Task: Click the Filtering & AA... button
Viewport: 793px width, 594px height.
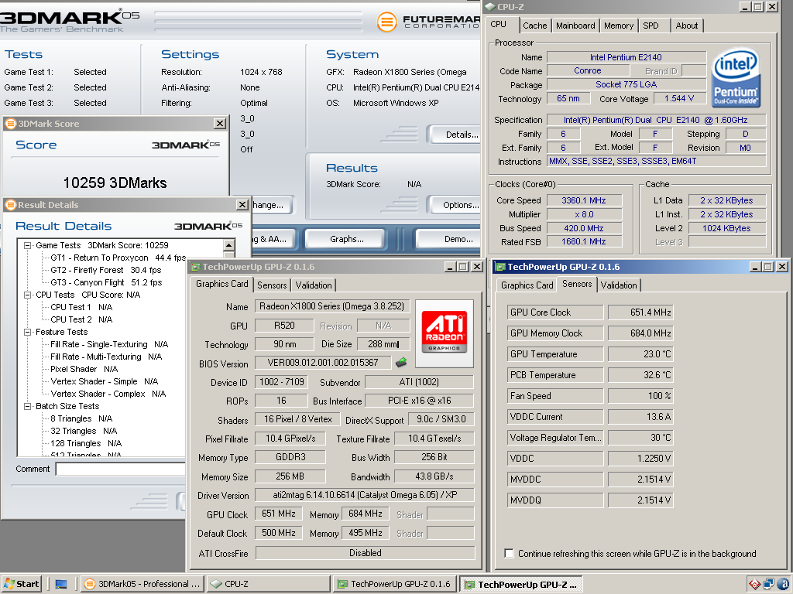Action: coord(273,239)
